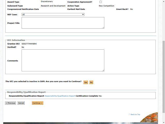The height and width of the screenshot is (124, 165).
Task: Cancel the form
Action: tap(21, 103)
